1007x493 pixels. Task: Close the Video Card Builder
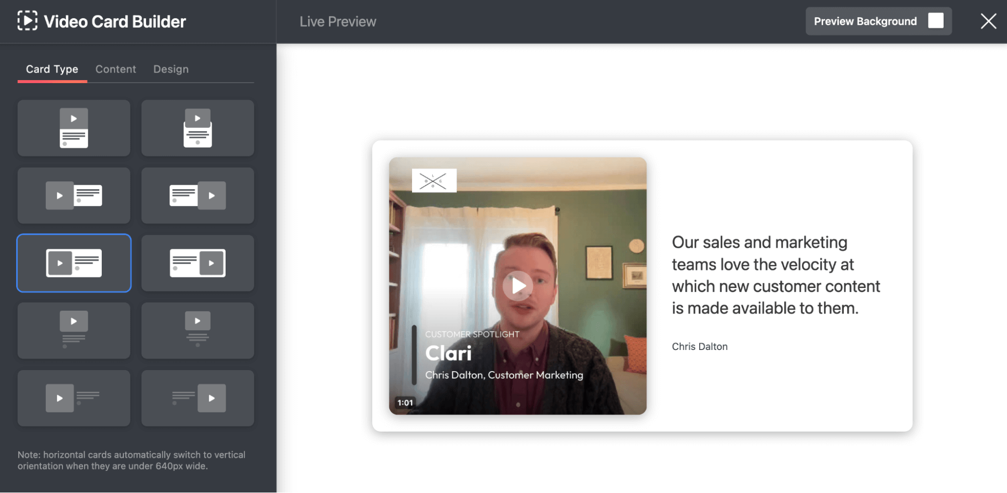[x=988, y=21]
